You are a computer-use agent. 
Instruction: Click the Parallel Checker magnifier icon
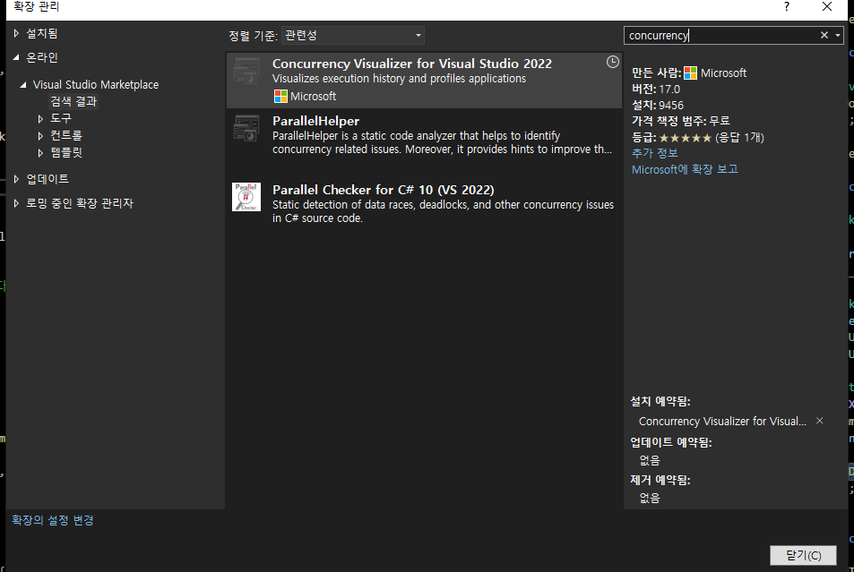click(246, 196)
